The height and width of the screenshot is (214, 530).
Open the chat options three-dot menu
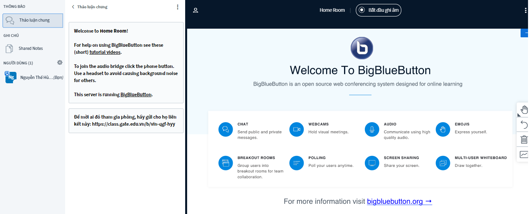(x=178, y=7)
